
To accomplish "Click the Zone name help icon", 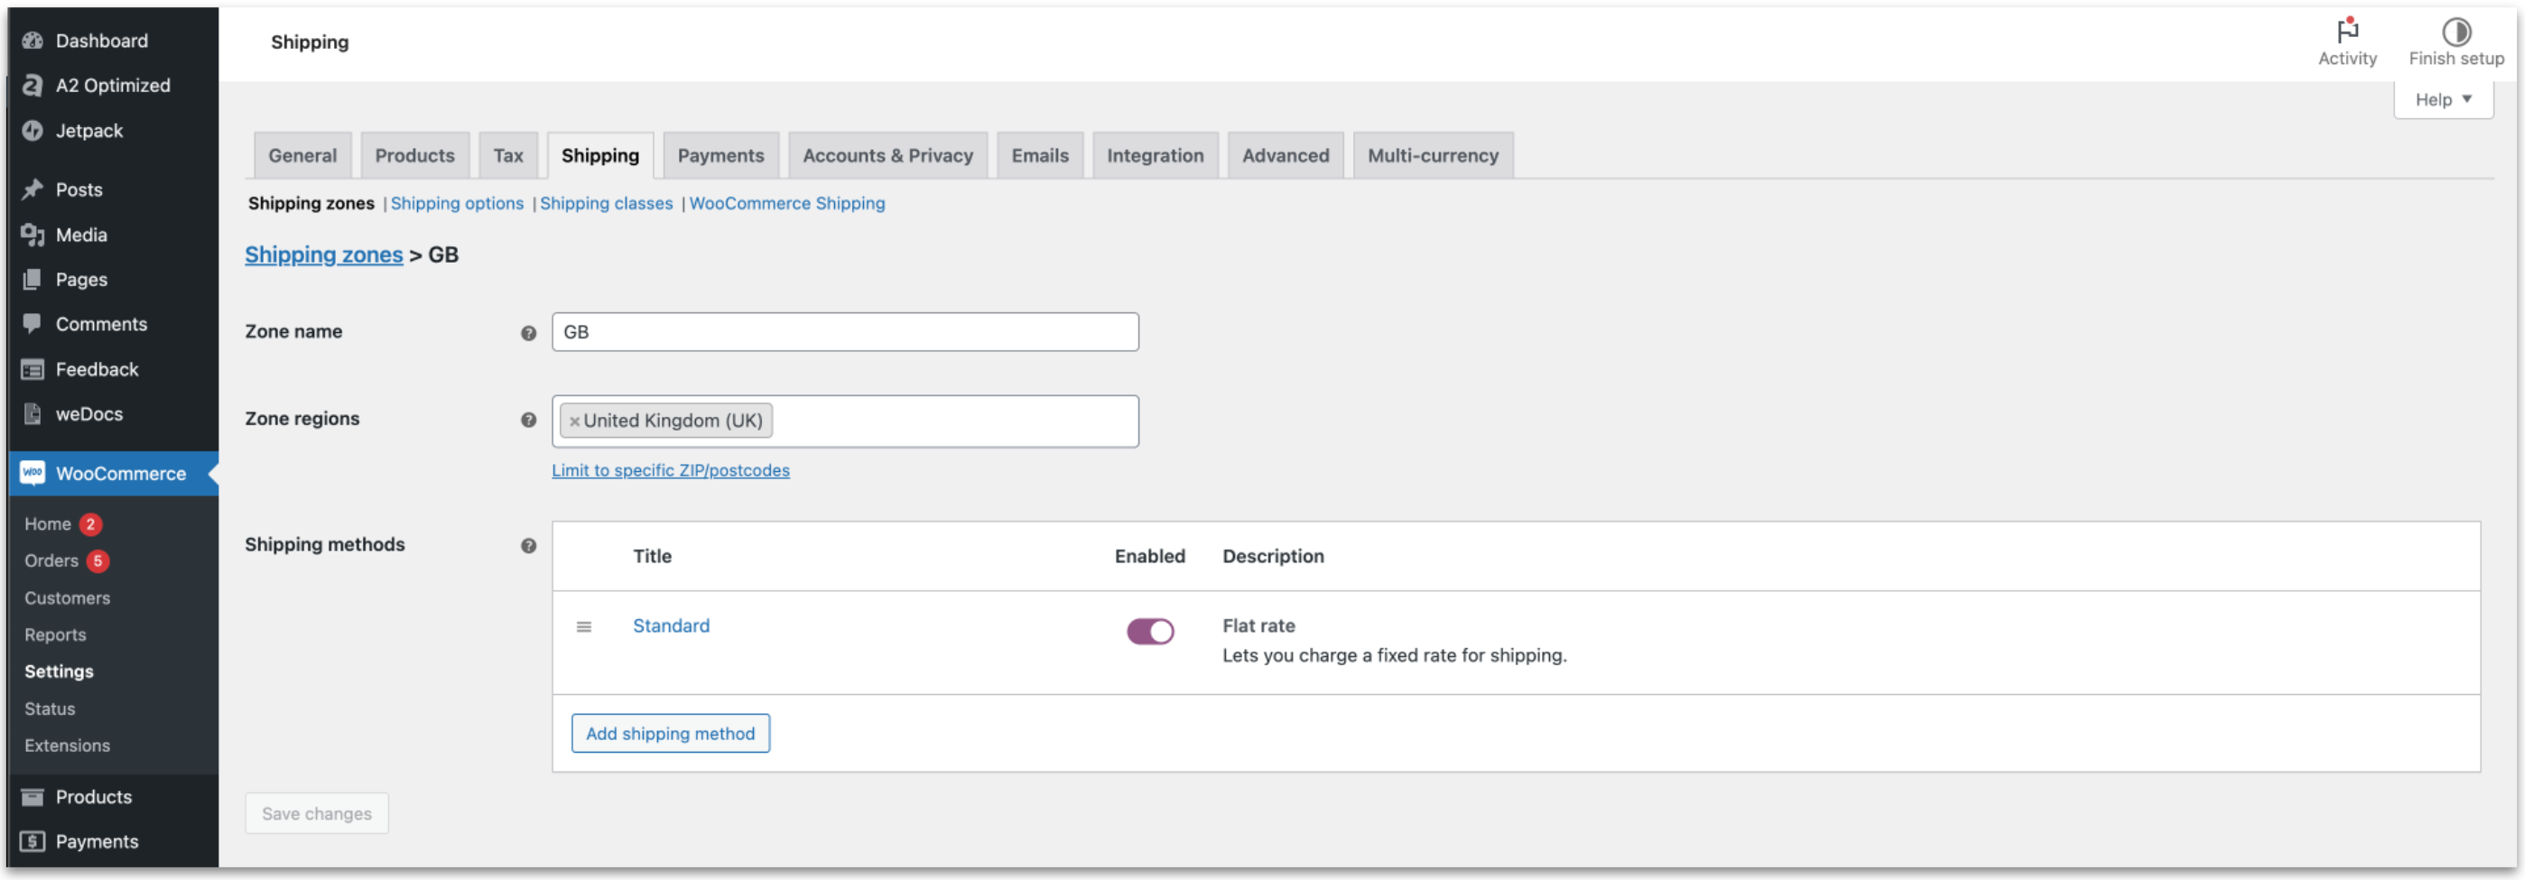I will pyautogui.click(x=528, y=333).
